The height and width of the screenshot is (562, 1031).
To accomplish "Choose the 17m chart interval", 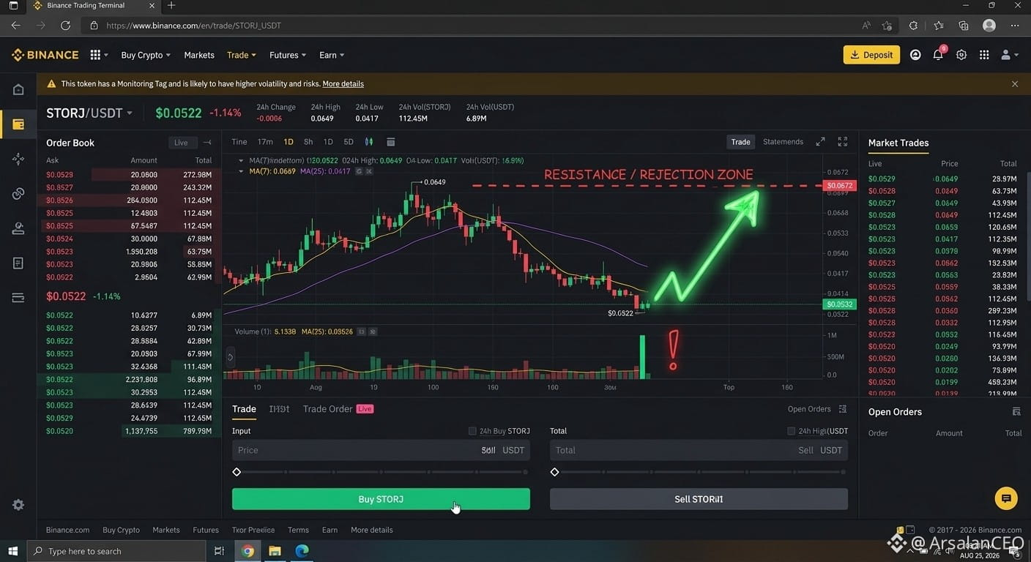I will 265,142.
